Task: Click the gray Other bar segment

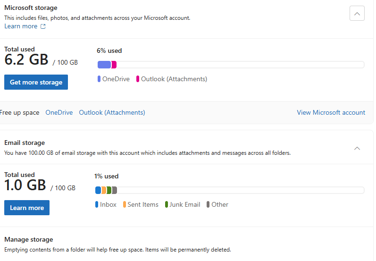Action: [114, 190]
